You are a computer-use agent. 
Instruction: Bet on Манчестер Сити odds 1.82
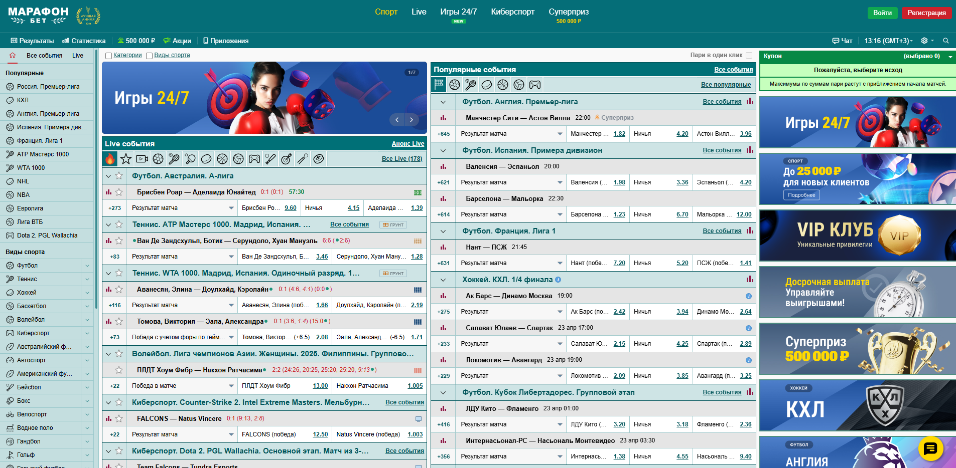click(x=619, y=134)
